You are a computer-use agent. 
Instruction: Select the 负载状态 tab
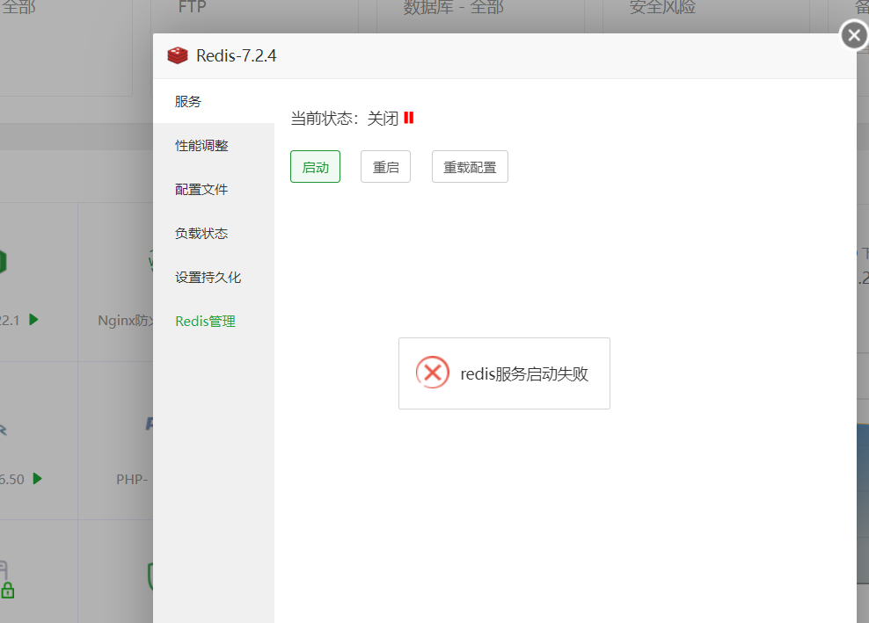click(201, 233)
